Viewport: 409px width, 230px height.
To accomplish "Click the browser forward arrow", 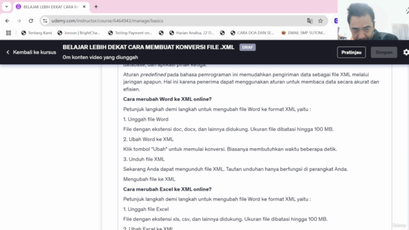I will click(19, 21).
